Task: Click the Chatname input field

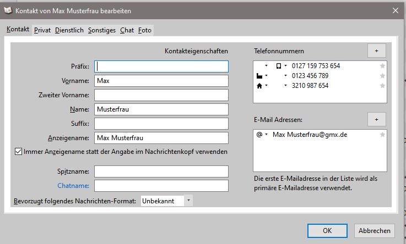Action: click(161, 186)
